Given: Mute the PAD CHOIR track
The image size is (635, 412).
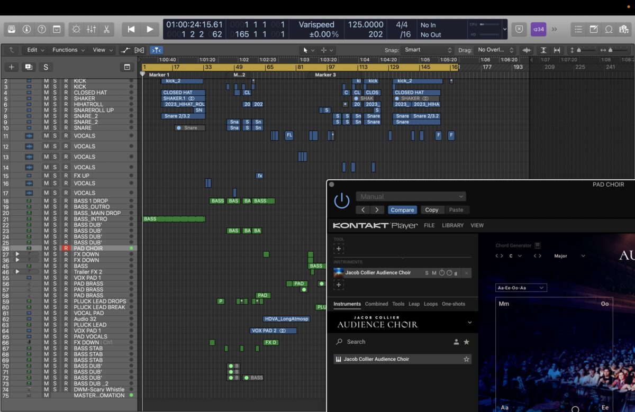Looking at the screenshot, I should point(47,248).
